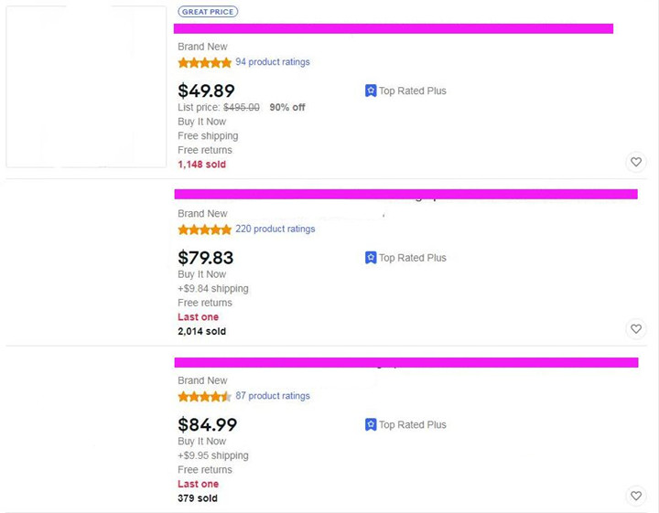Open the first listing's product thumbnail
659x513 pixels.
[x=86, y=87]
